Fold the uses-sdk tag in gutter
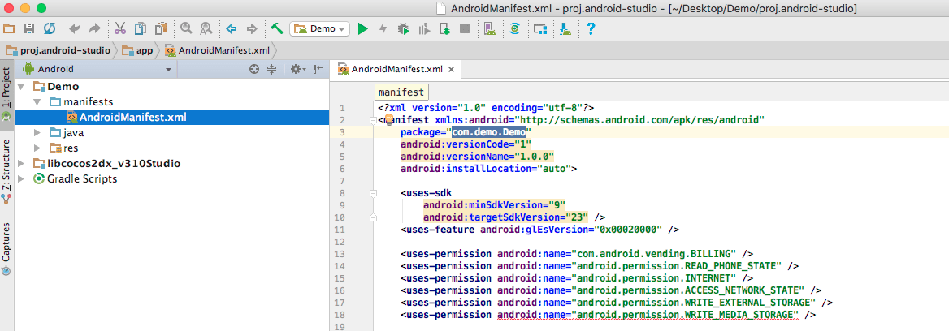949x331 pixels. tap(373, 194)
